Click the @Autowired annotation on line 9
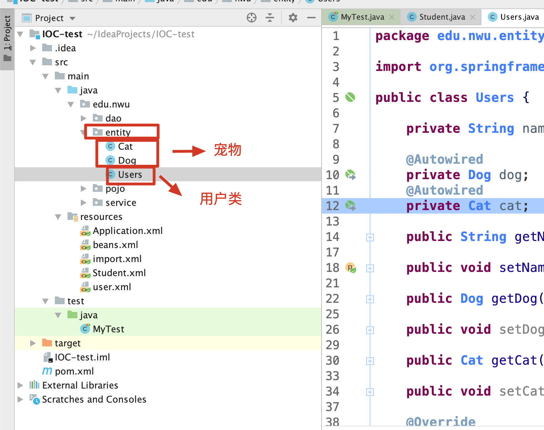The width and height of the screenshot is (544, 430). pos(445,159)
